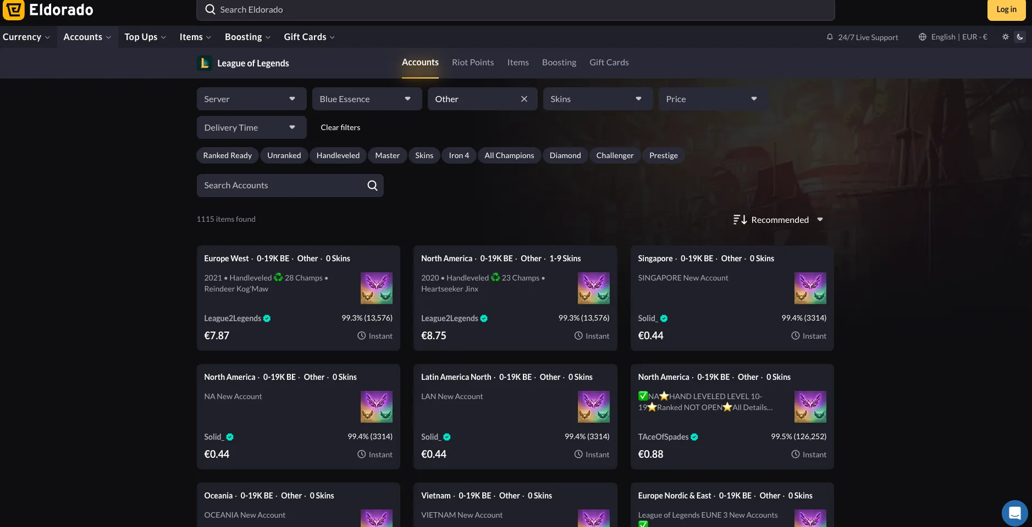Click the Eldorado logo icon
The height and width of the screenshot is (527, 1032).
pos(13,10)
